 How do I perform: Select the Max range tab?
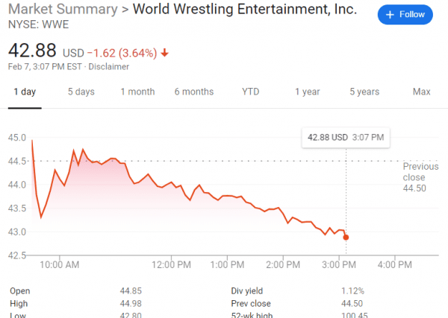tap(421, 92)
